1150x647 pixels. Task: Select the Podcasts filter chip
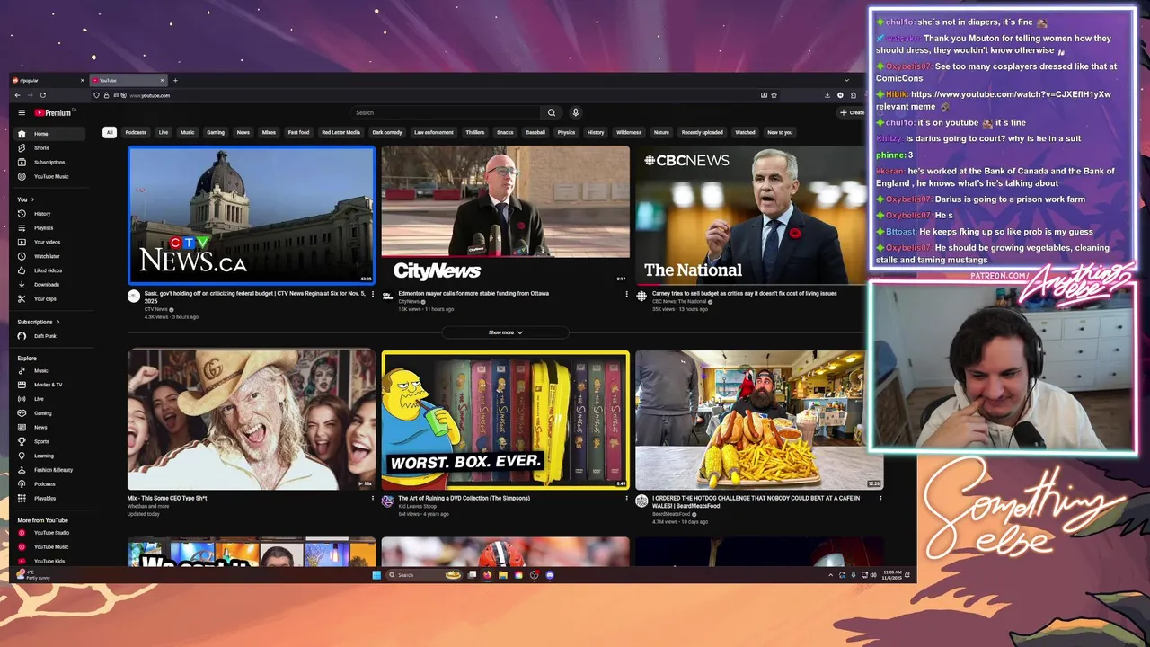tap(136, 132)
